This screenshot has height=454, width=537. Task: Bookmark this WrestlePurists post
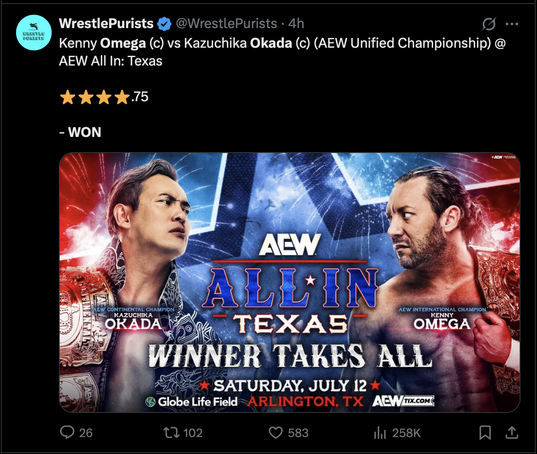(485, 432)
